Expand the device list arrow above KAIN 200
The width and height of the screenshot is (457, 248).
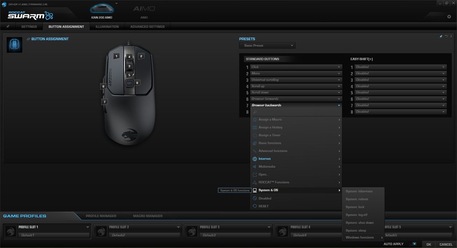tap(116, 3)
